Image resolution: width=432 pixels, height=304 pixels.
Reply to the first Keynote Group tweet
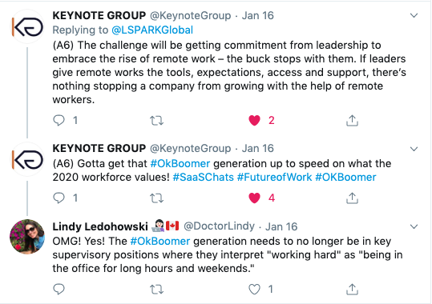pos(59,120)
